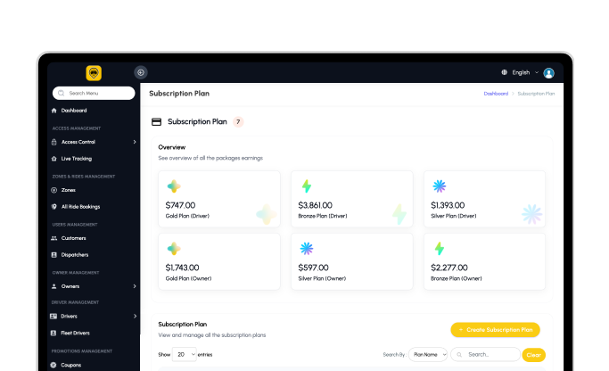Click the Live Tracking icon
The width and height of the screenshot is (609, 371).
54,159
